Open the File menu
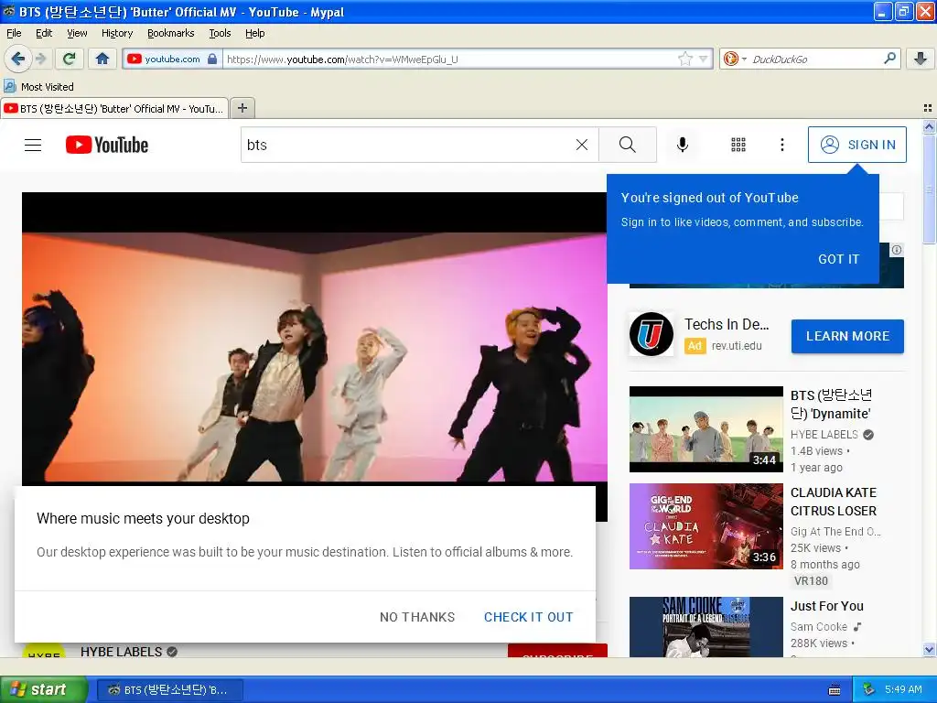937x703 pixels. 14,33
